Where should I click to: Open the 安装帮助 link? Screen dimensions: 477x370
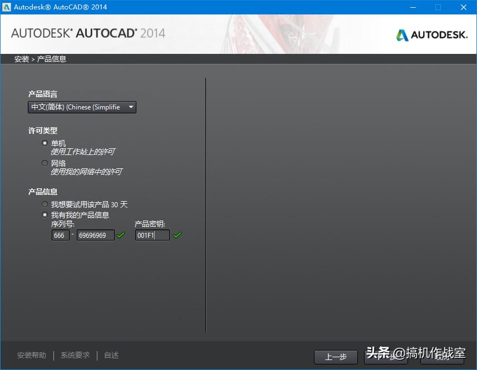pyautogui.click(x=32, y=355)
